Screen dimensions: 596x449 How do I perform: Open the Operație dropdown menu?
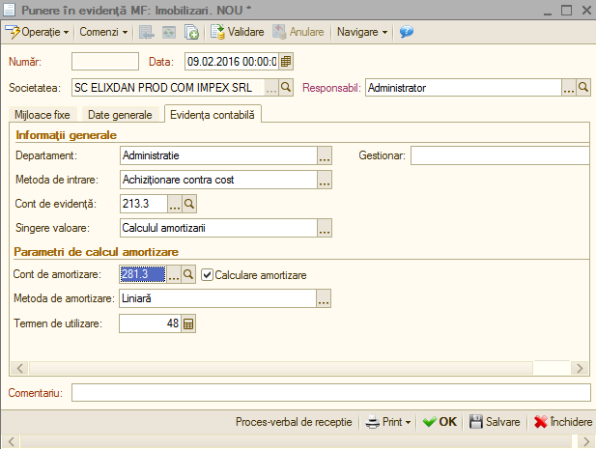pyautogui.click(x=38, y=32)
